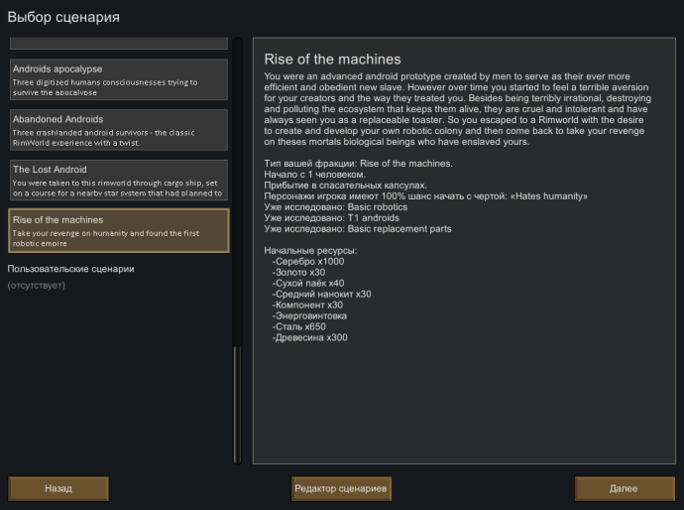Select Rise of the machines list entry
Viewport: 684px width, 510px height.
tap(118, 230)
